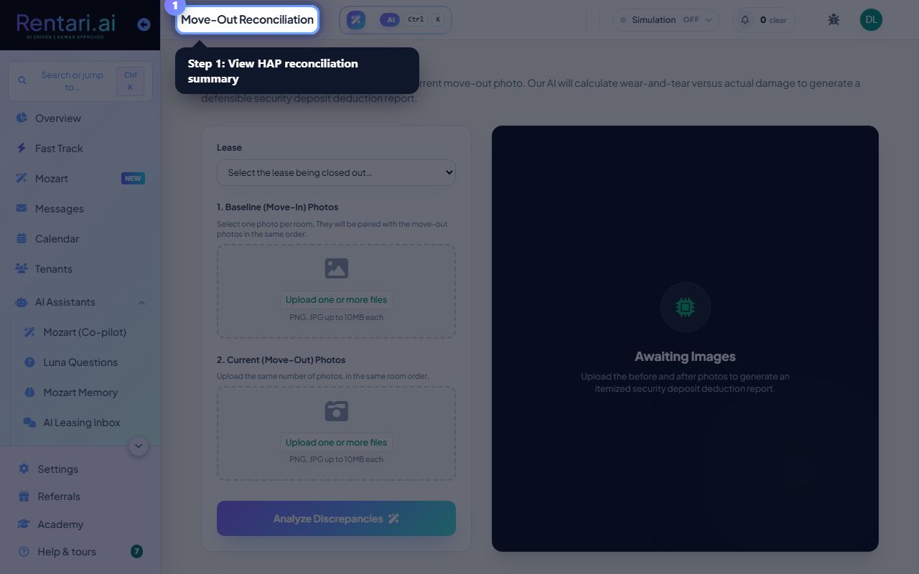Click the notifications bell icon
Image resolution: width=919 pixels, height=574 pixels.
click(745, 20)
